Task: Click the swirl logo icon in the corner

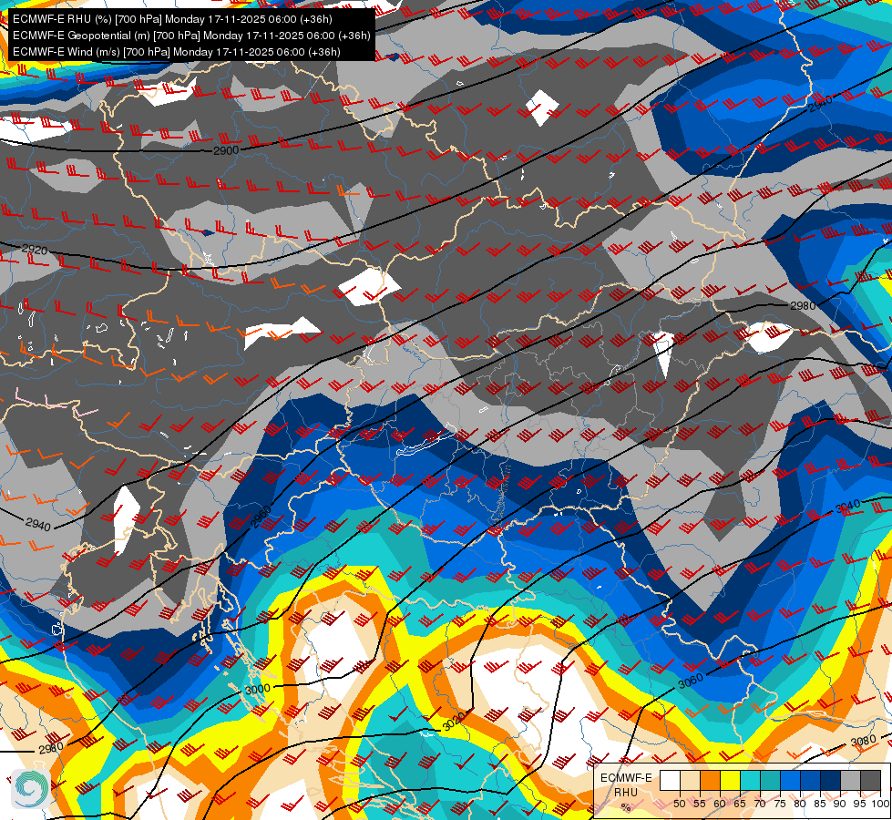Action: tap(31, 789)
